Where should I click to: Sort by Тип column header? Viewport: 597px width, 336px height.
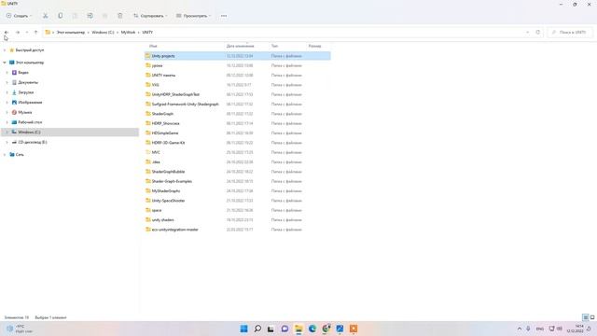274,46
